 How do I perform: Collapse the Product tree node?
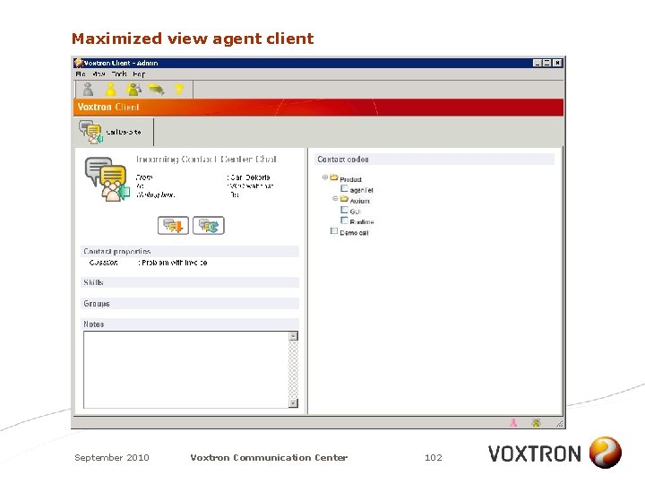(325, 177)
